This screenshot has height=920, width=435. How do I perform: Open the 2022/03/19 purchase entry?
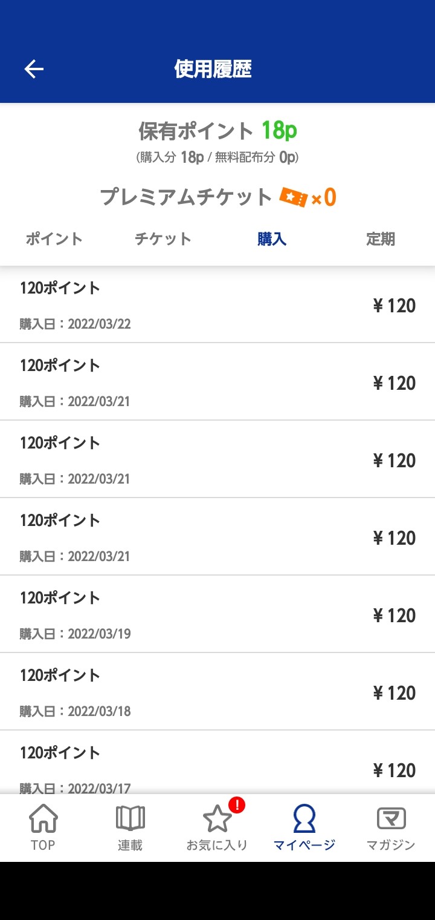(217, 615)
